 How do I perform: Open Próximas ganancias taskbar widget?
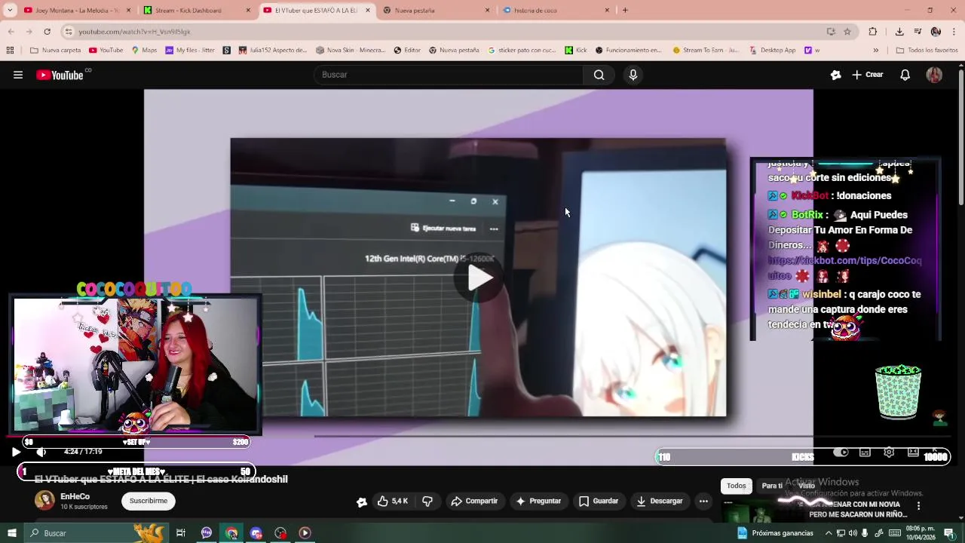pos(775,533)
